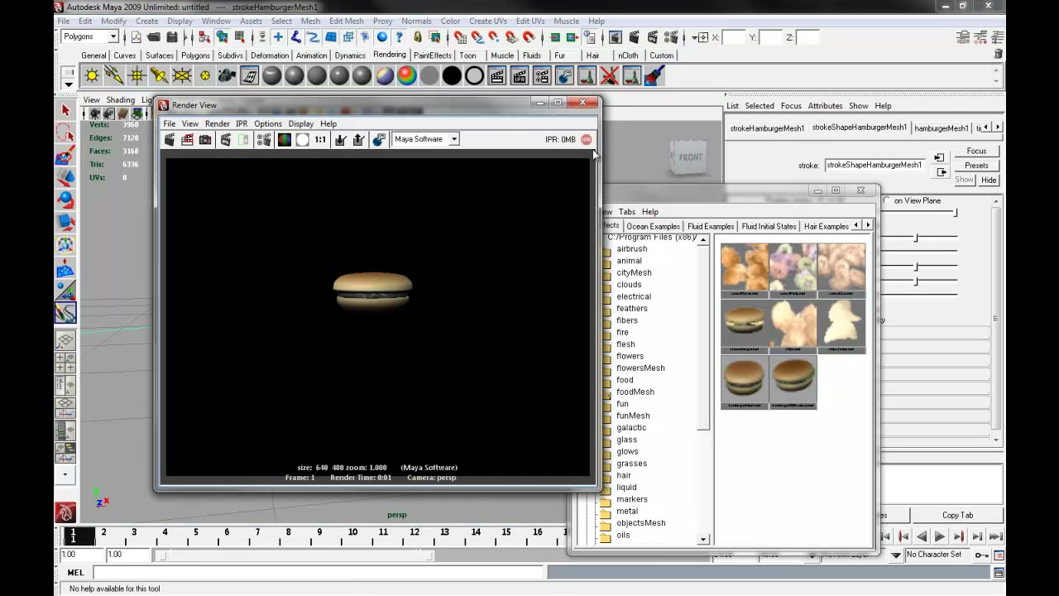Click the Remove image icon in Render View
The width and height of the screenshot is (1059, 596).
coord(358,140)
